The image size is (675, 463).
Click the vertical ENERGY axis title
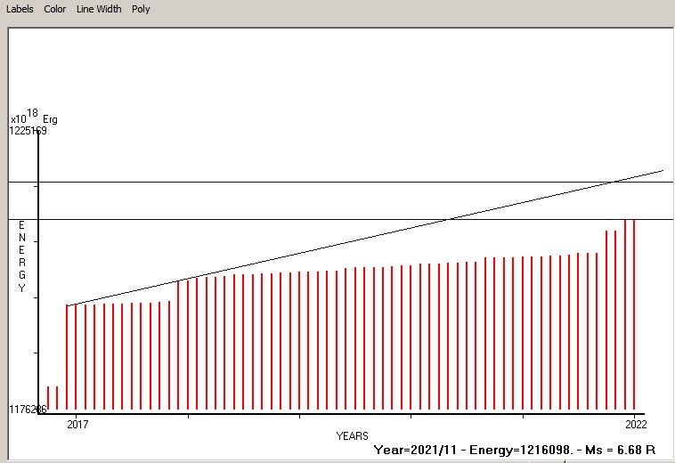(22, 256)
